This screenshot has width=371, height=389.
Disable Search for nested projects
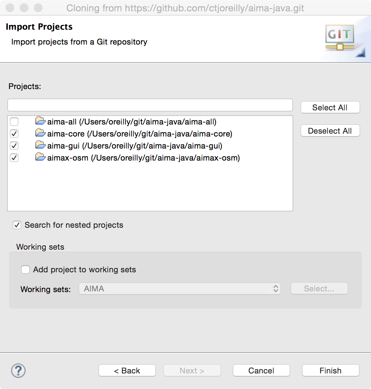17,225
